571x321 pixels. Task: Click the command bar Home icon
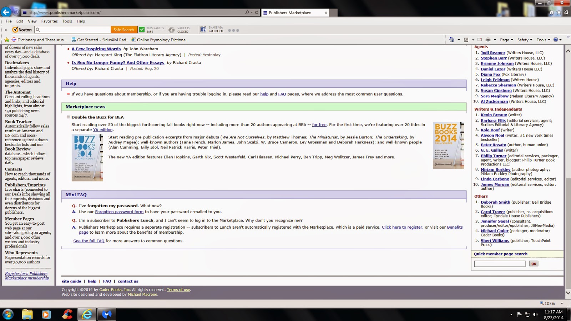[x=452, y=40]
